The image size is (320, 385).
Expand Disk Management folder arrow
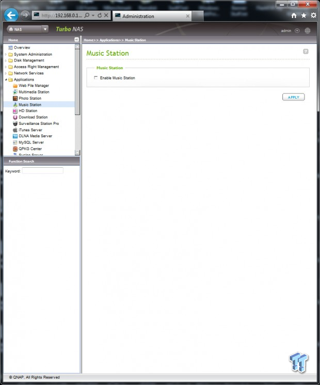coord(6,60)
